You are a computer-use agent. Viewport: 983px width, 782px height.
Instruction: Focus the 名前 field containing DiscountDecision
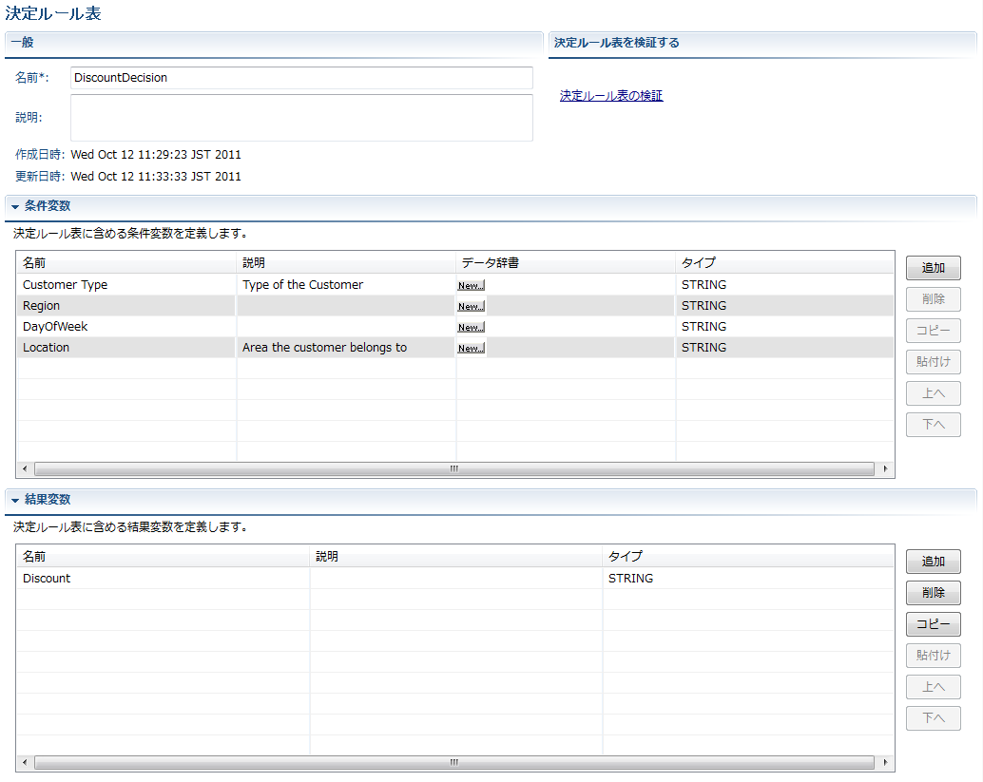(301, 78)
